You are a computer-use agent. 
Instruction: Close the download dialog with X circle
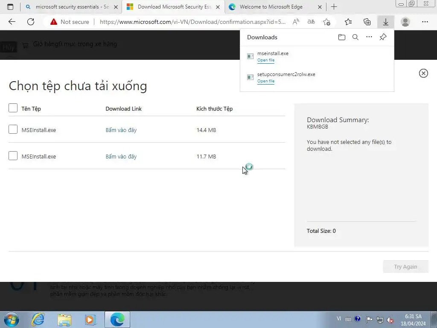click(423, 73)
